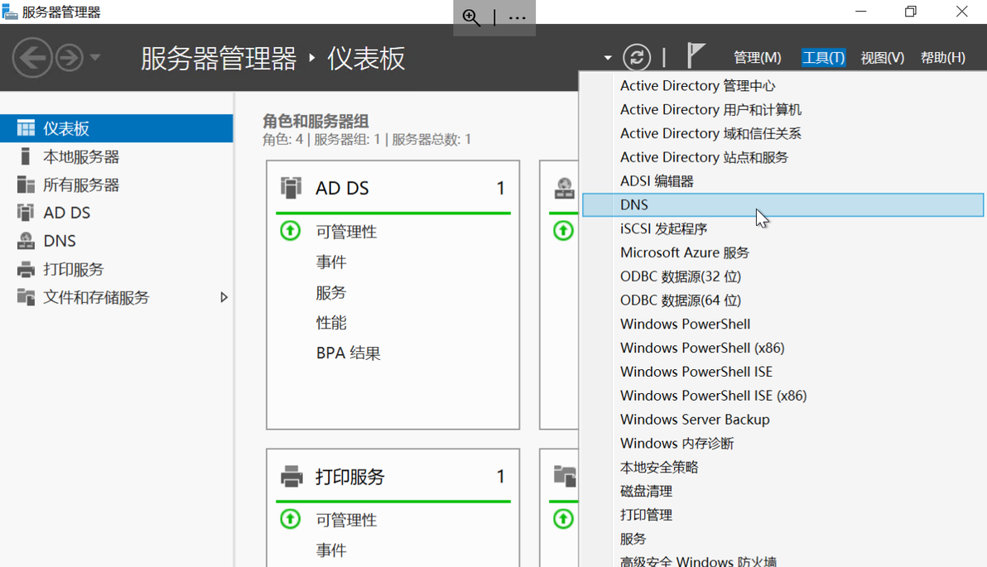987x567 pixels.
Task: Click the 打印服务 tile title
Action: 350,477
